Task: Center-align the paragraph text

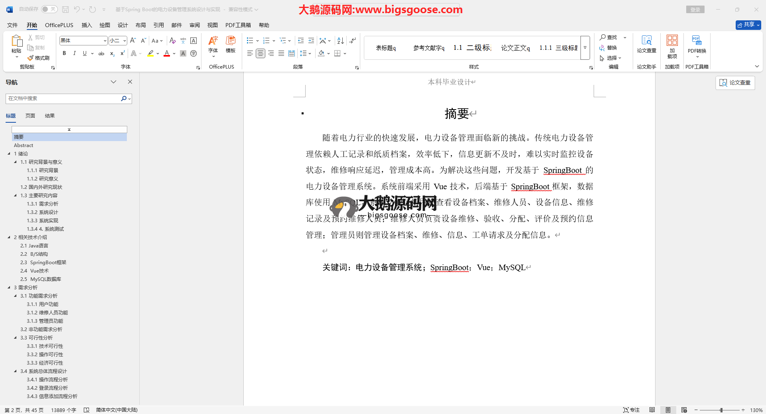Action: click(261, 53)
